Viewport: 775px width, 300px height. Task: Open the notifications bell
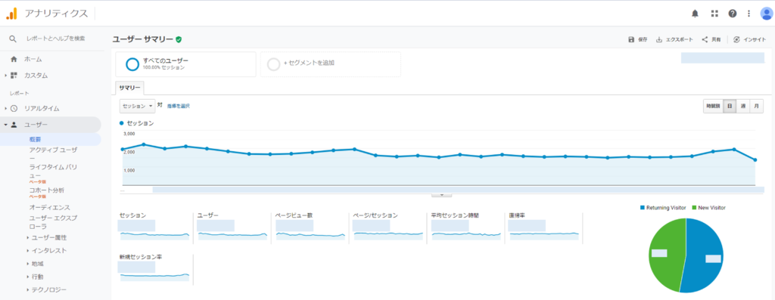pyautogui.click(x=695, y=14)
